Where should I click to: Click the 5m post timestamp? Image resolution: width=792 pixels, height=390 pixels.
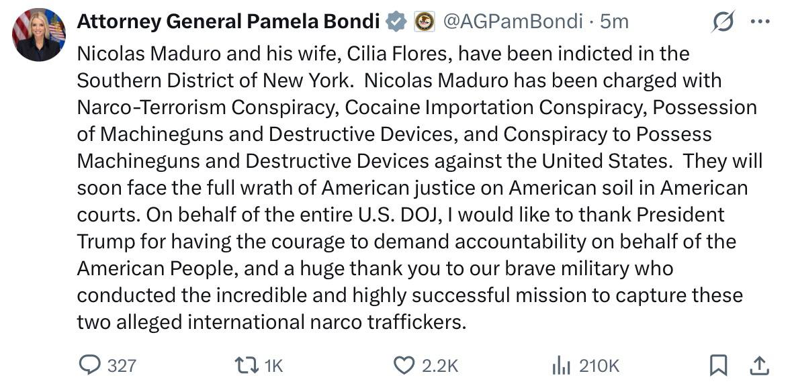(x=614, y=21)
